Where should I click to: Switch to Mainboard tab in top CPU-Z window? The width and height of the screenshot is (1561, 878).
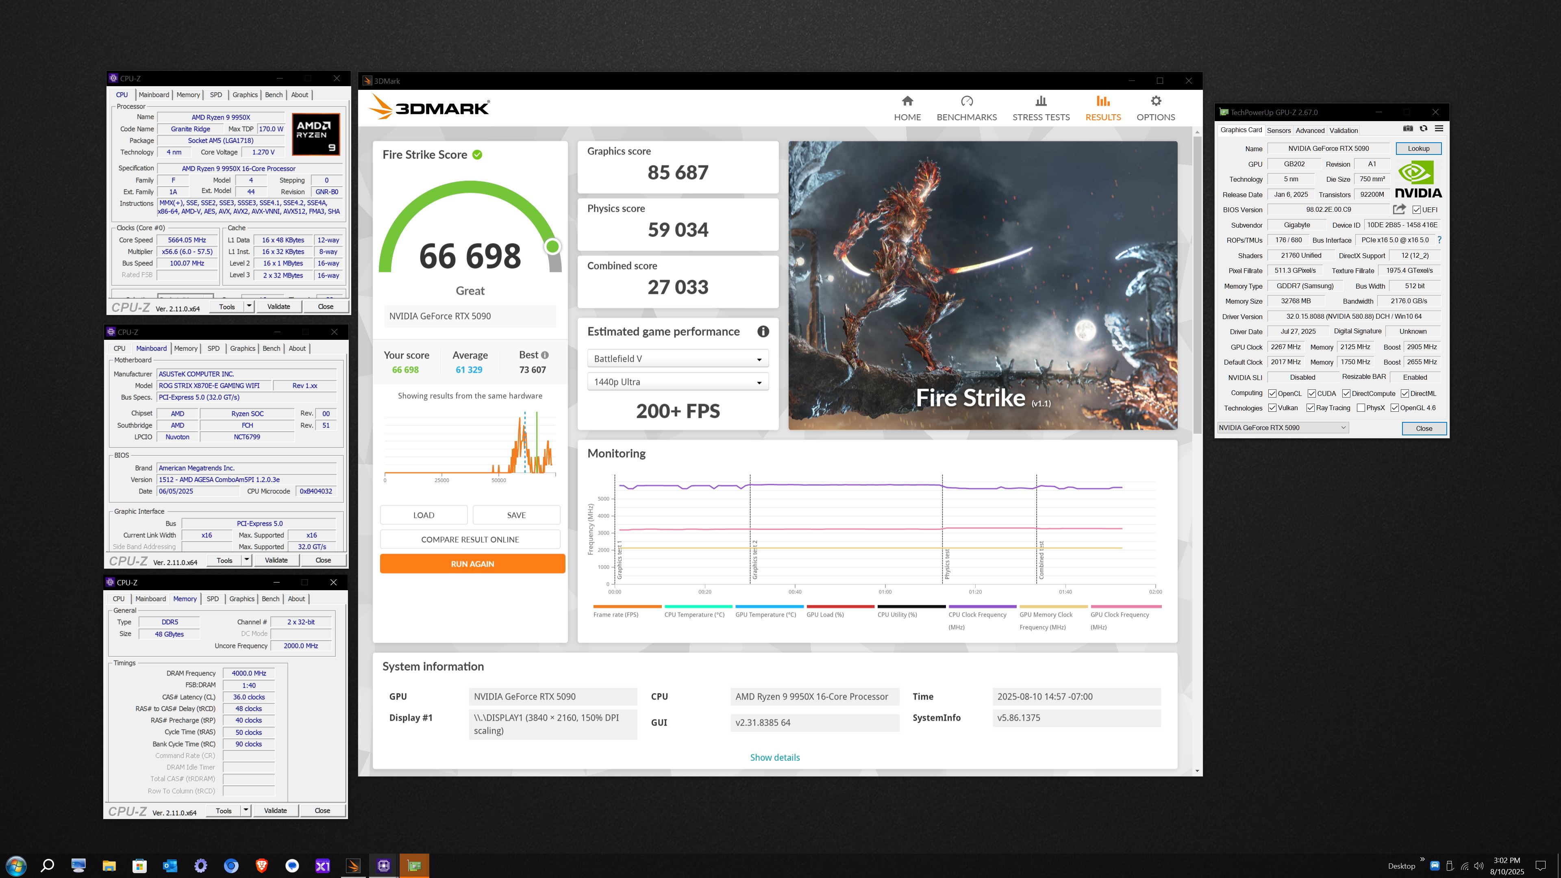coord(154,95)
